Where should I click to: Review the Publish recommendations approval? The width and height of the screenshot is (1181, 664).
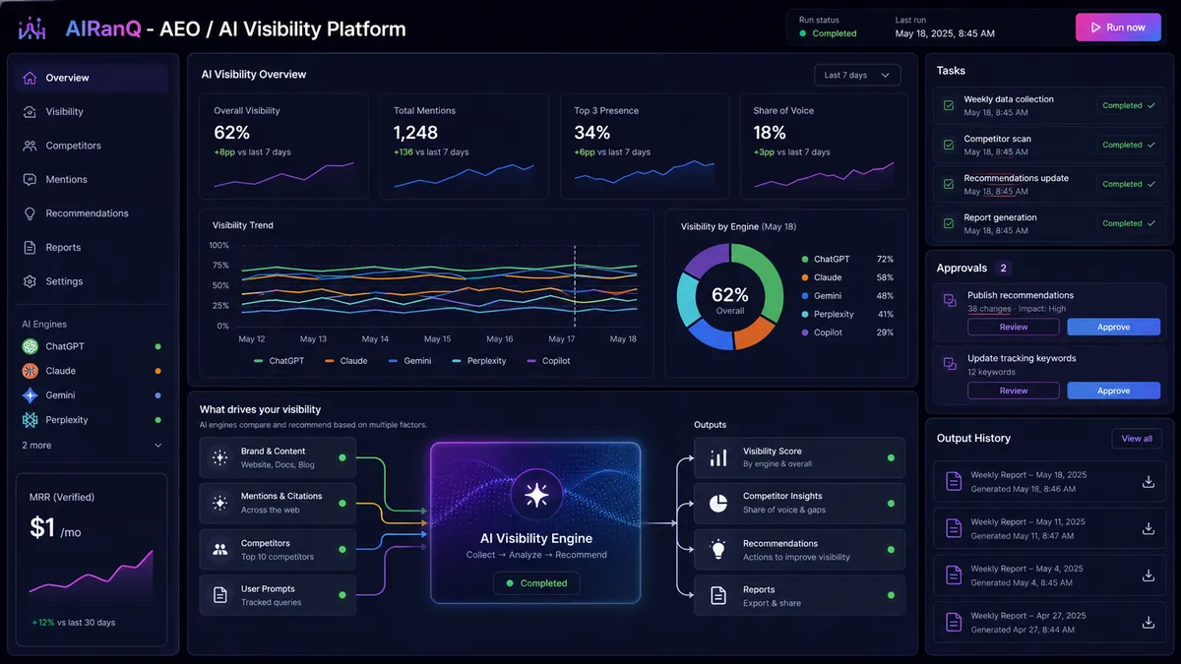tap(1014, 327)
